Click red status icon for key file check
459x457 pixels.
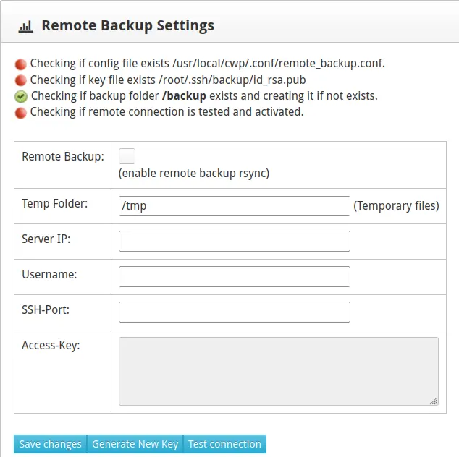21,80
